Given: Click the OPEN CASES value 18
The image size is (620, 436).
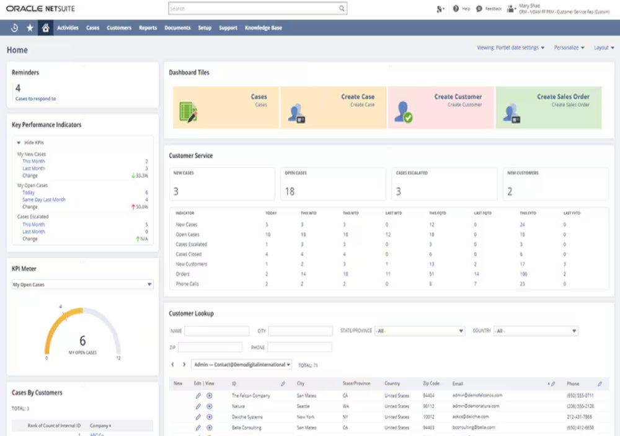Looking at the screenshot, I should tap(290, 191).
